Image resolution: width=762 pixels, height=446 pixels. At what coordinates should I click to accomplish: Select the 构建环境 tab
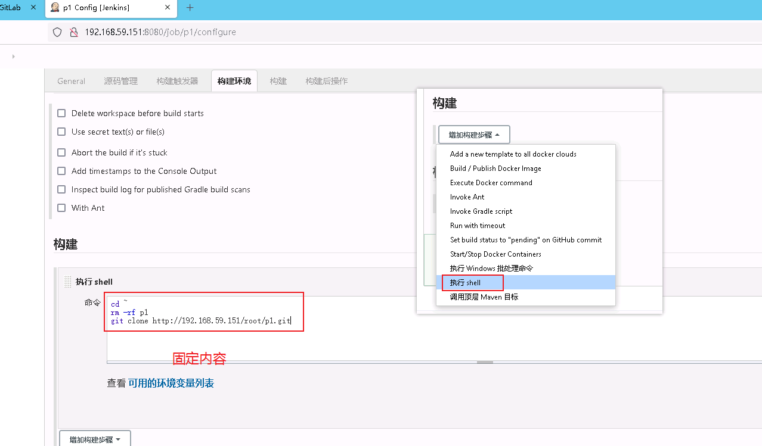coord(234,81)
